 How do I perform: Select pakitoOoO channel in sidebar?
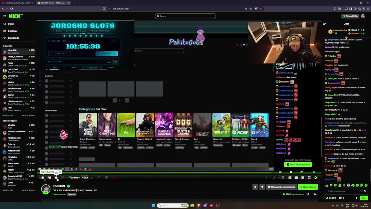click(x=19, y=71)
